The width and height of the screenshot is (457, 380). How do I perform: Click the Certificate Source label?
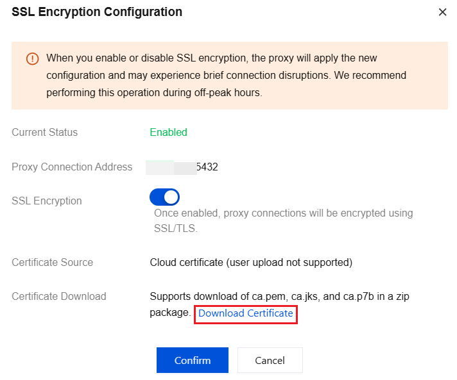click(52, 263)
